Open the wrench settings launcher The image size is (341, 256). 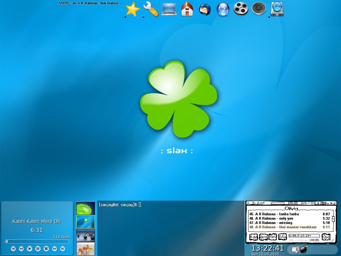coord(151,9)
